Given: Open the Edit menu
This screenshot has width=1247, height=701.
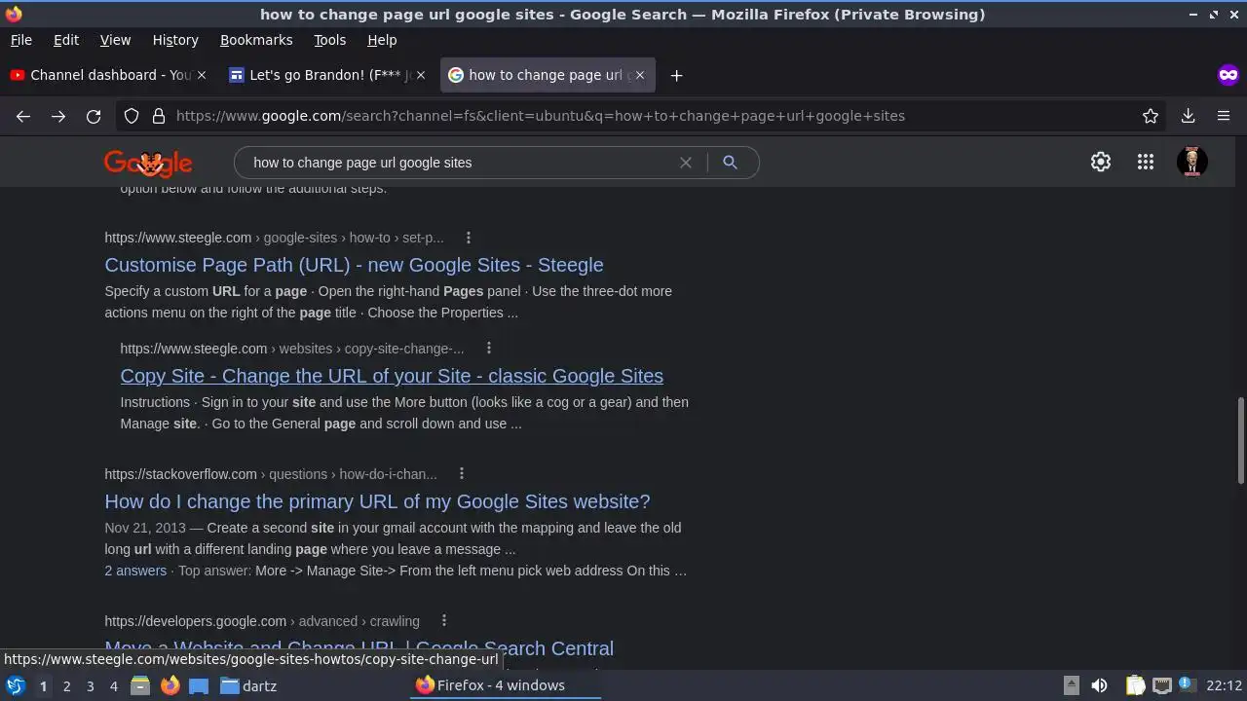Looking at the screenshot, I should 66,40.
